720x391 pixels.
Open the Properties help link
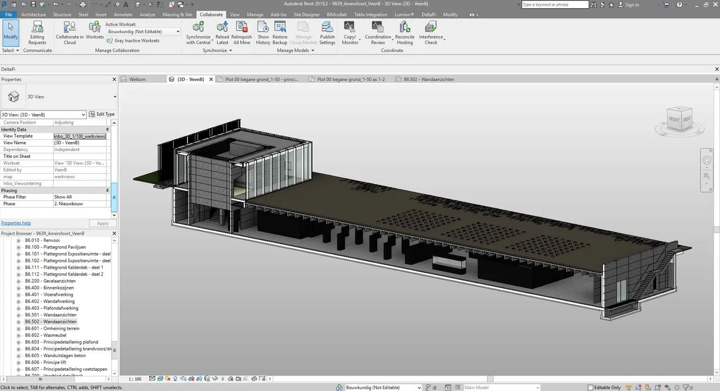point(16,223)
